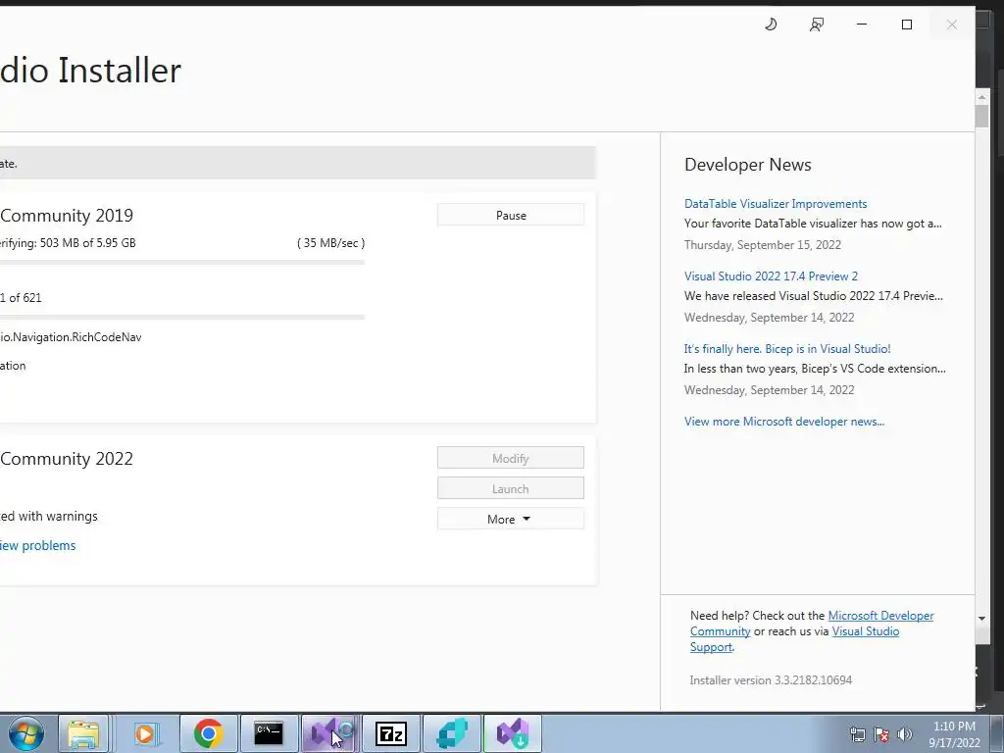Expand the More dropdown for Community 2022
The height and width of the screenshot is (753, 1004).
(510, 519)
